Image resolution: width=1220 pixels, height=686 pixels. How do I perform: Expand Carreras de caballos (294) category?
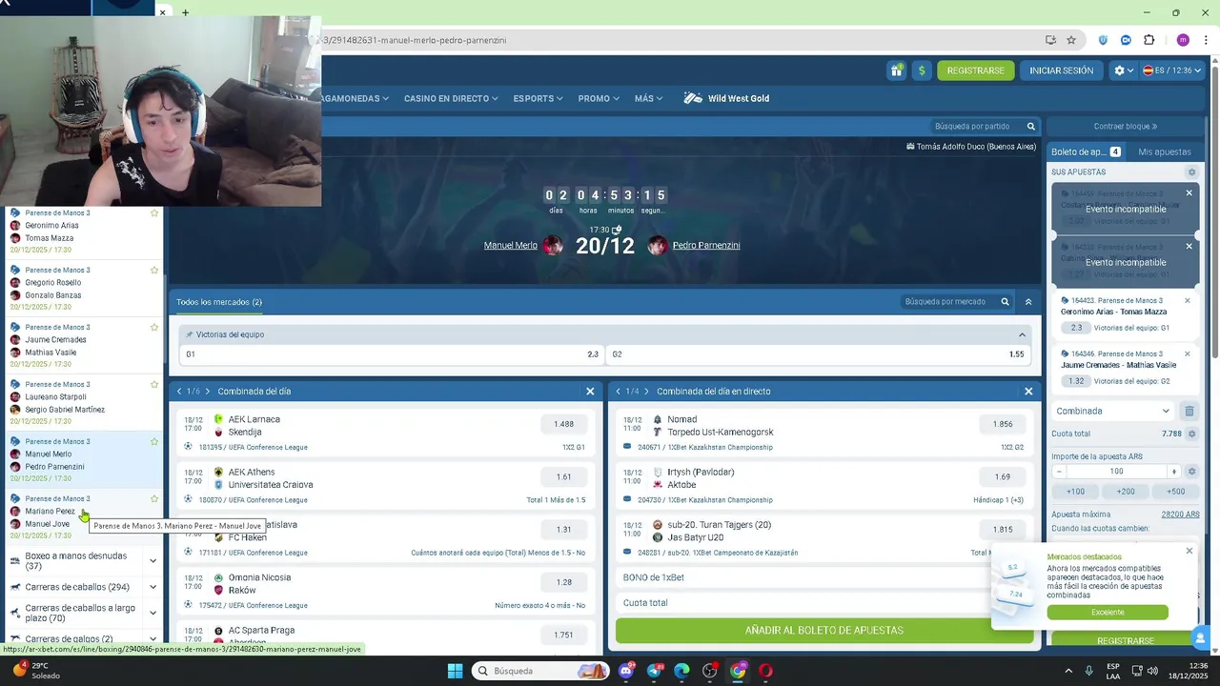[152, 587]
